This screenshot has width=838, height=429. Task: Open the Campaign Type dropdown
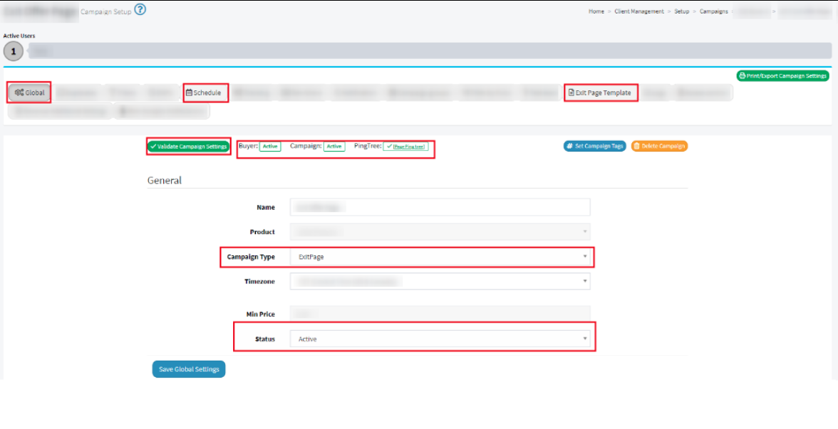pyautogui.click(x=440, y=257)
